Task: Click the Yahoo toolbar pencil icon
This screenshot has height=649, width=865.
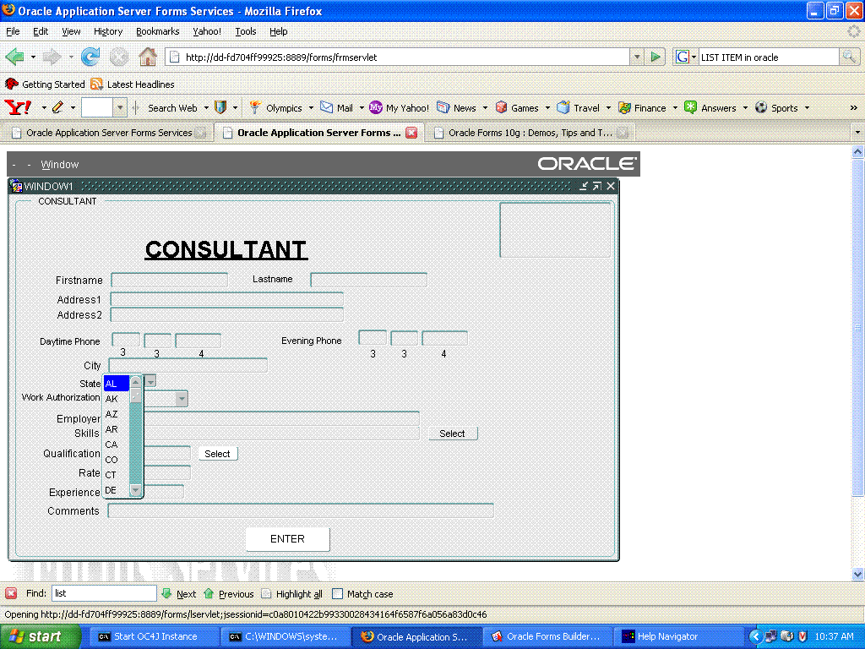Action: [57, 107]
